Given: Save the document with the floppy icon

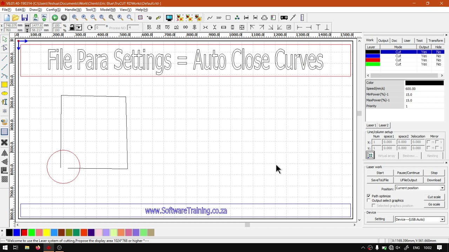Looking at the screenshot, I should 25,18.
